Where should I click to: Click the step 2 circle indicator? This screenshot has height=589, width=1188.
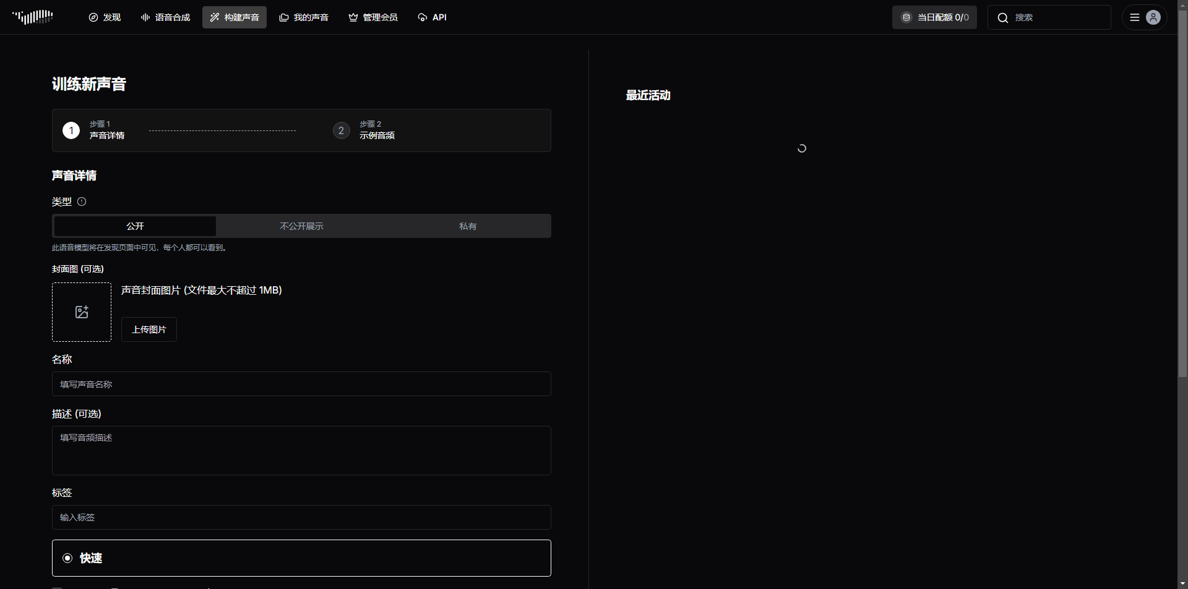pos(341,130)
